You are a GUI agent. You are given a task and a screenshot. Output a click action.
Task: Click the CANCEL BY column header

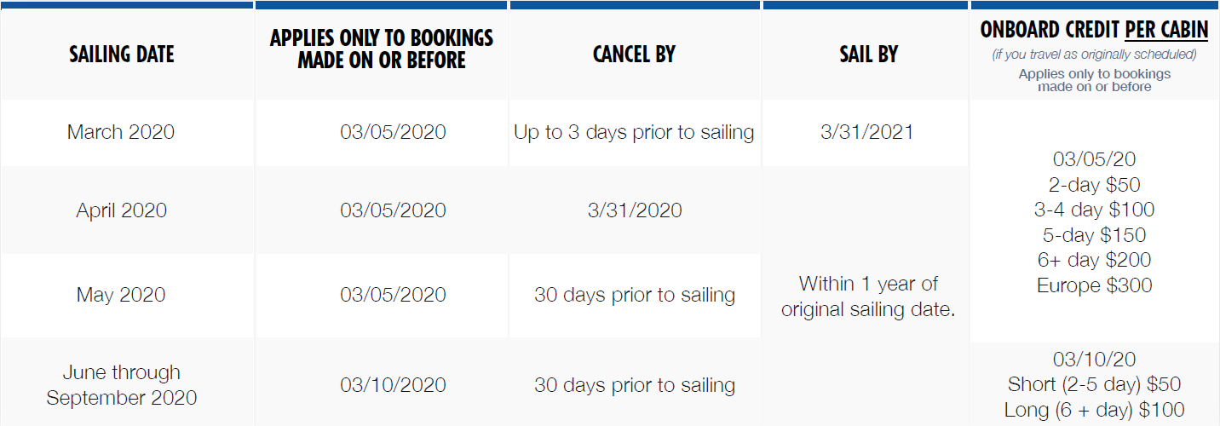pos(634,55)
